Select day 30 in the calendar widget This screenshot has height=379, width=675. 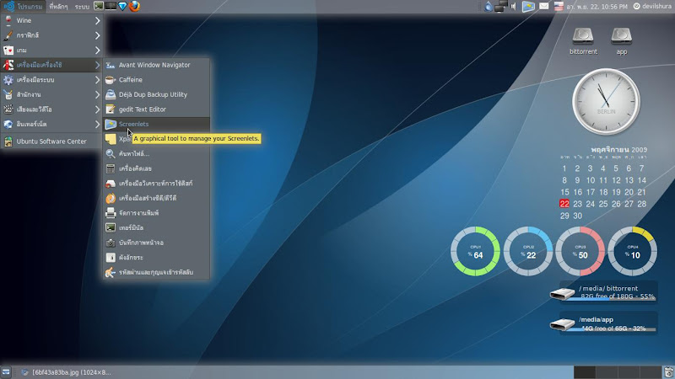coord(578,216)
